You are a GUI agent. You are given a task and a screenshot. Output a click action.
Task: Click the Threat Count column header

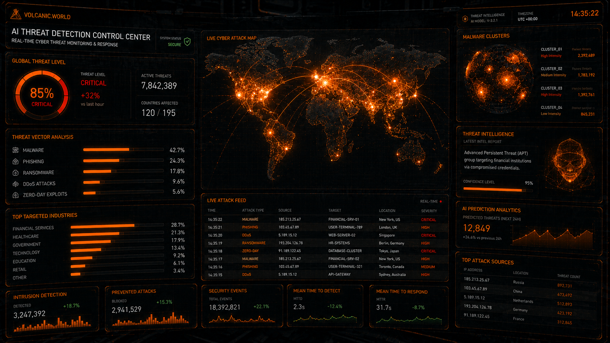568,276
